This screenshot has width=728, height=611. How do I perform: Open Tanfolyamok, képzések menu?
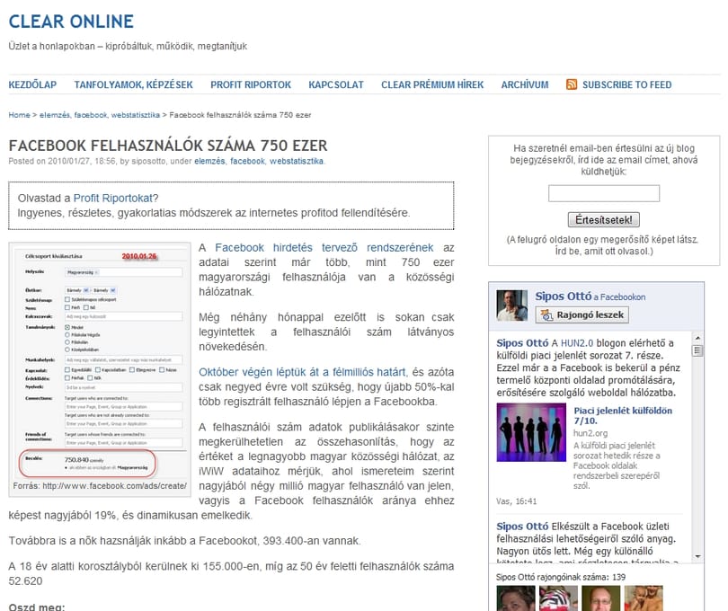pyautogui.click(x=133, y=85)
